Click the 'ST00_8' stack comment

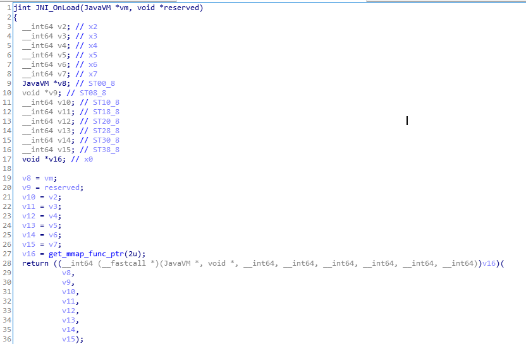tap(102, 83)
